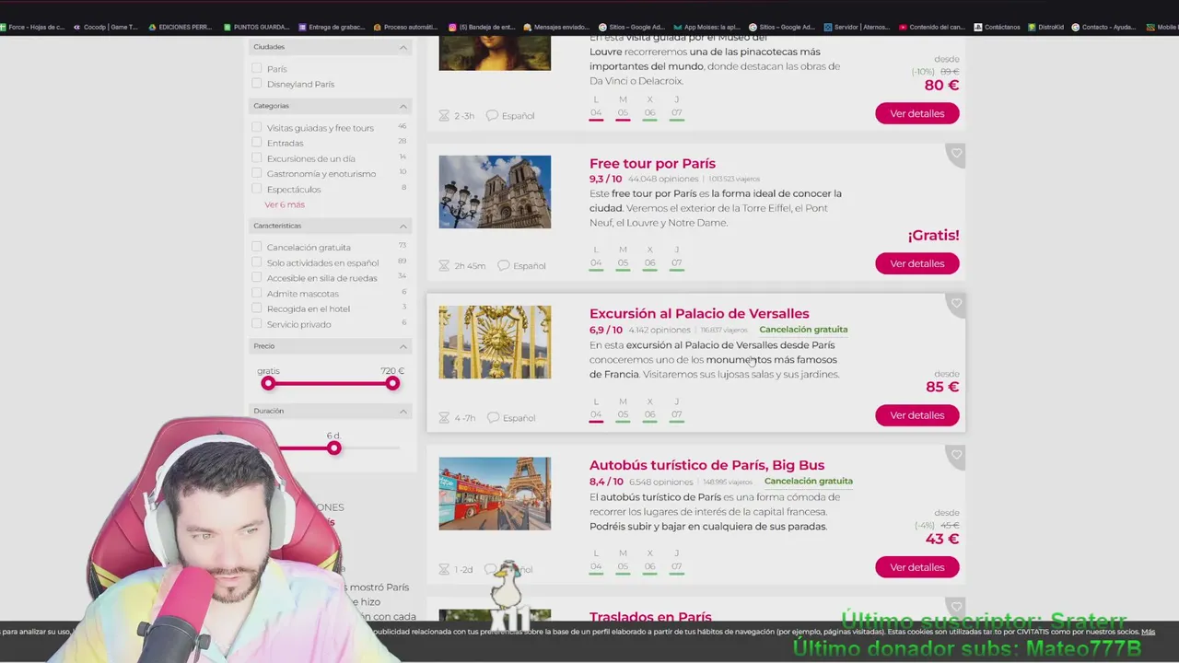Open the Force - Hojas de c... bookmark
This screenshot has height=663, width=1179.
pyautogui.click(x=32, y=28)
